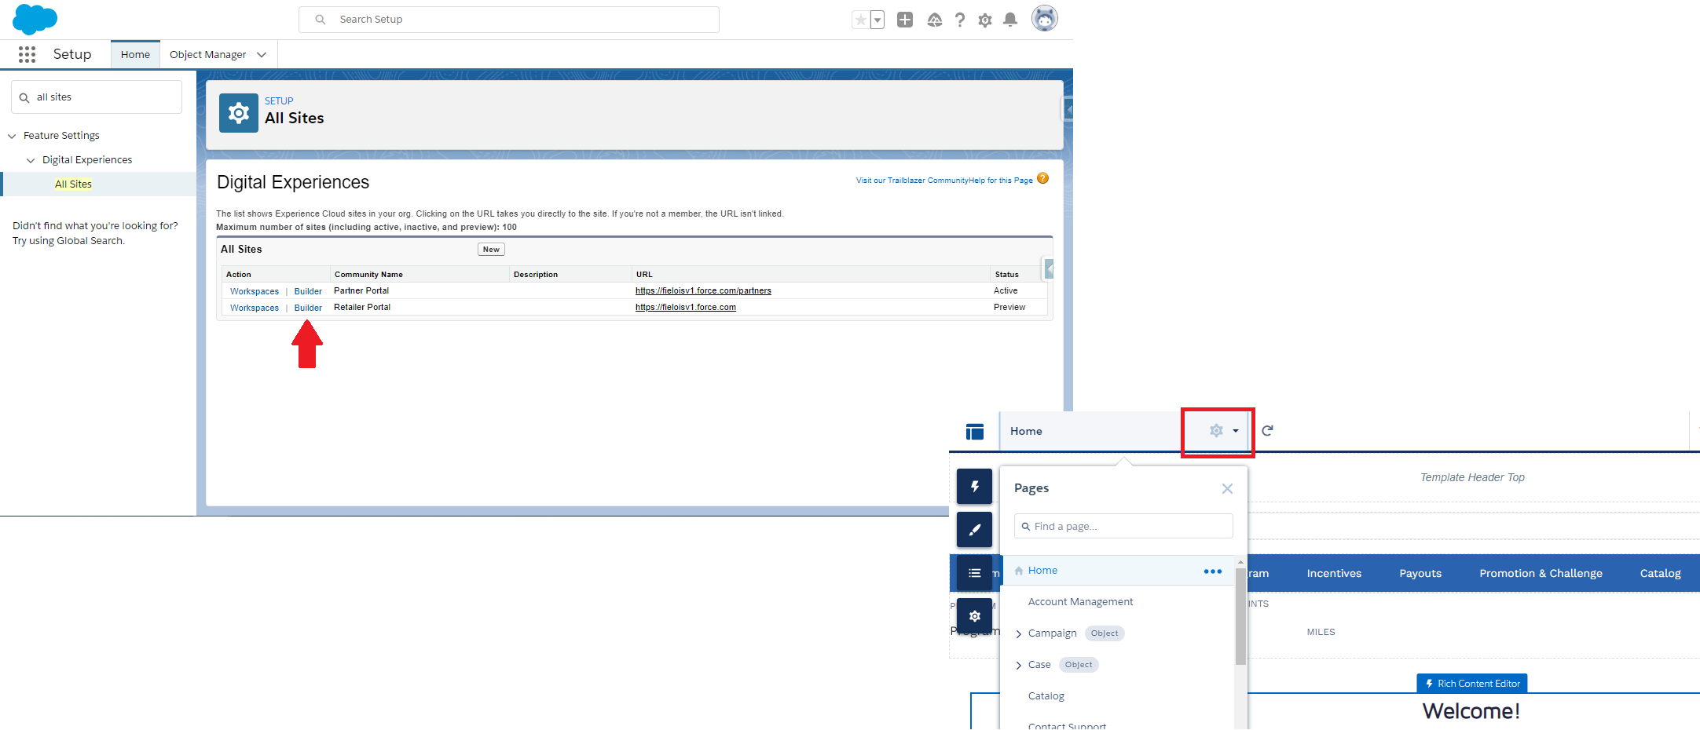The image size is (1700, 730).
Task: Open the user profile avatar
Action: coord(1045,18)
